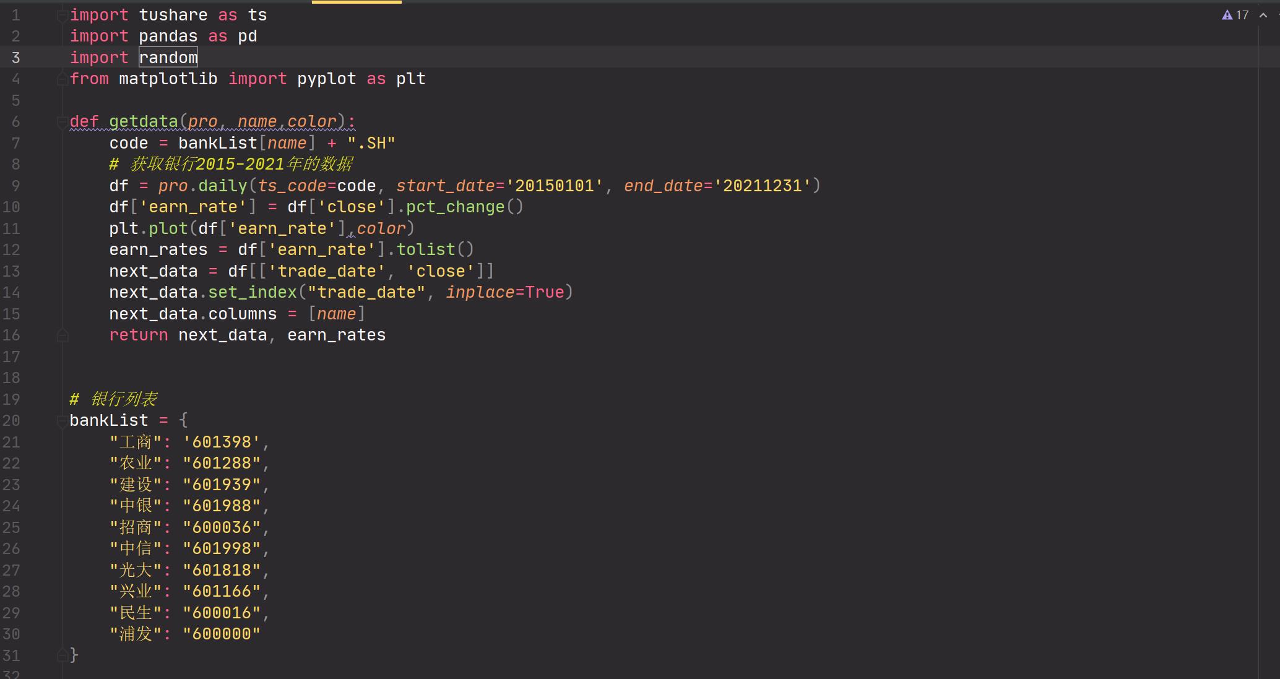Screen dimensions: 1280x679
Task: Click 'columns' in next_data.columns assignment
Action: click(243, 314)
